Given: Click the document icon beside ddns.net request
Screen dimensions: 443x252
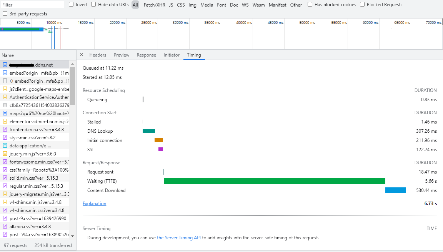Looking at the screenshot, I should [5, 65].
